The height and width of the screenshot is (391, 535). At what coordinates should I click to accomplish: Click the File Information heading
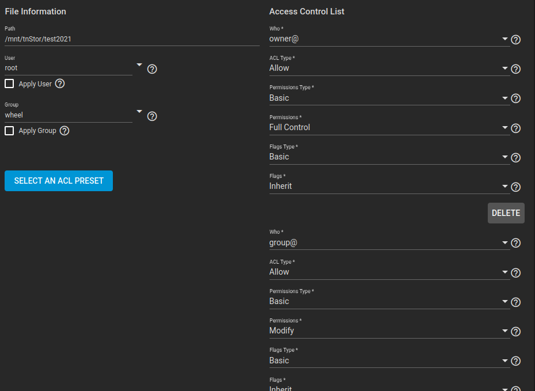coord(36,12)
